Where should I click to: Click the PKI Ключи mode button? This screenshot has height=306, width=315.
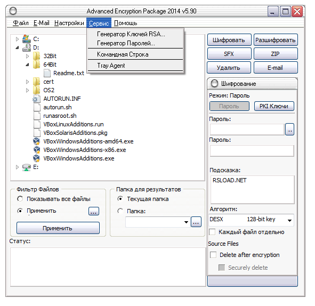(274, 106)
